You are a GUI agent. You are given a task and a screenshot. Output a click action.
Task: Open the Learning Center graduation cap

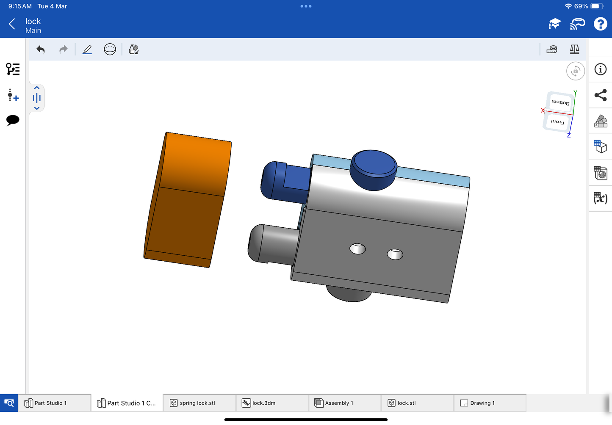554,24
